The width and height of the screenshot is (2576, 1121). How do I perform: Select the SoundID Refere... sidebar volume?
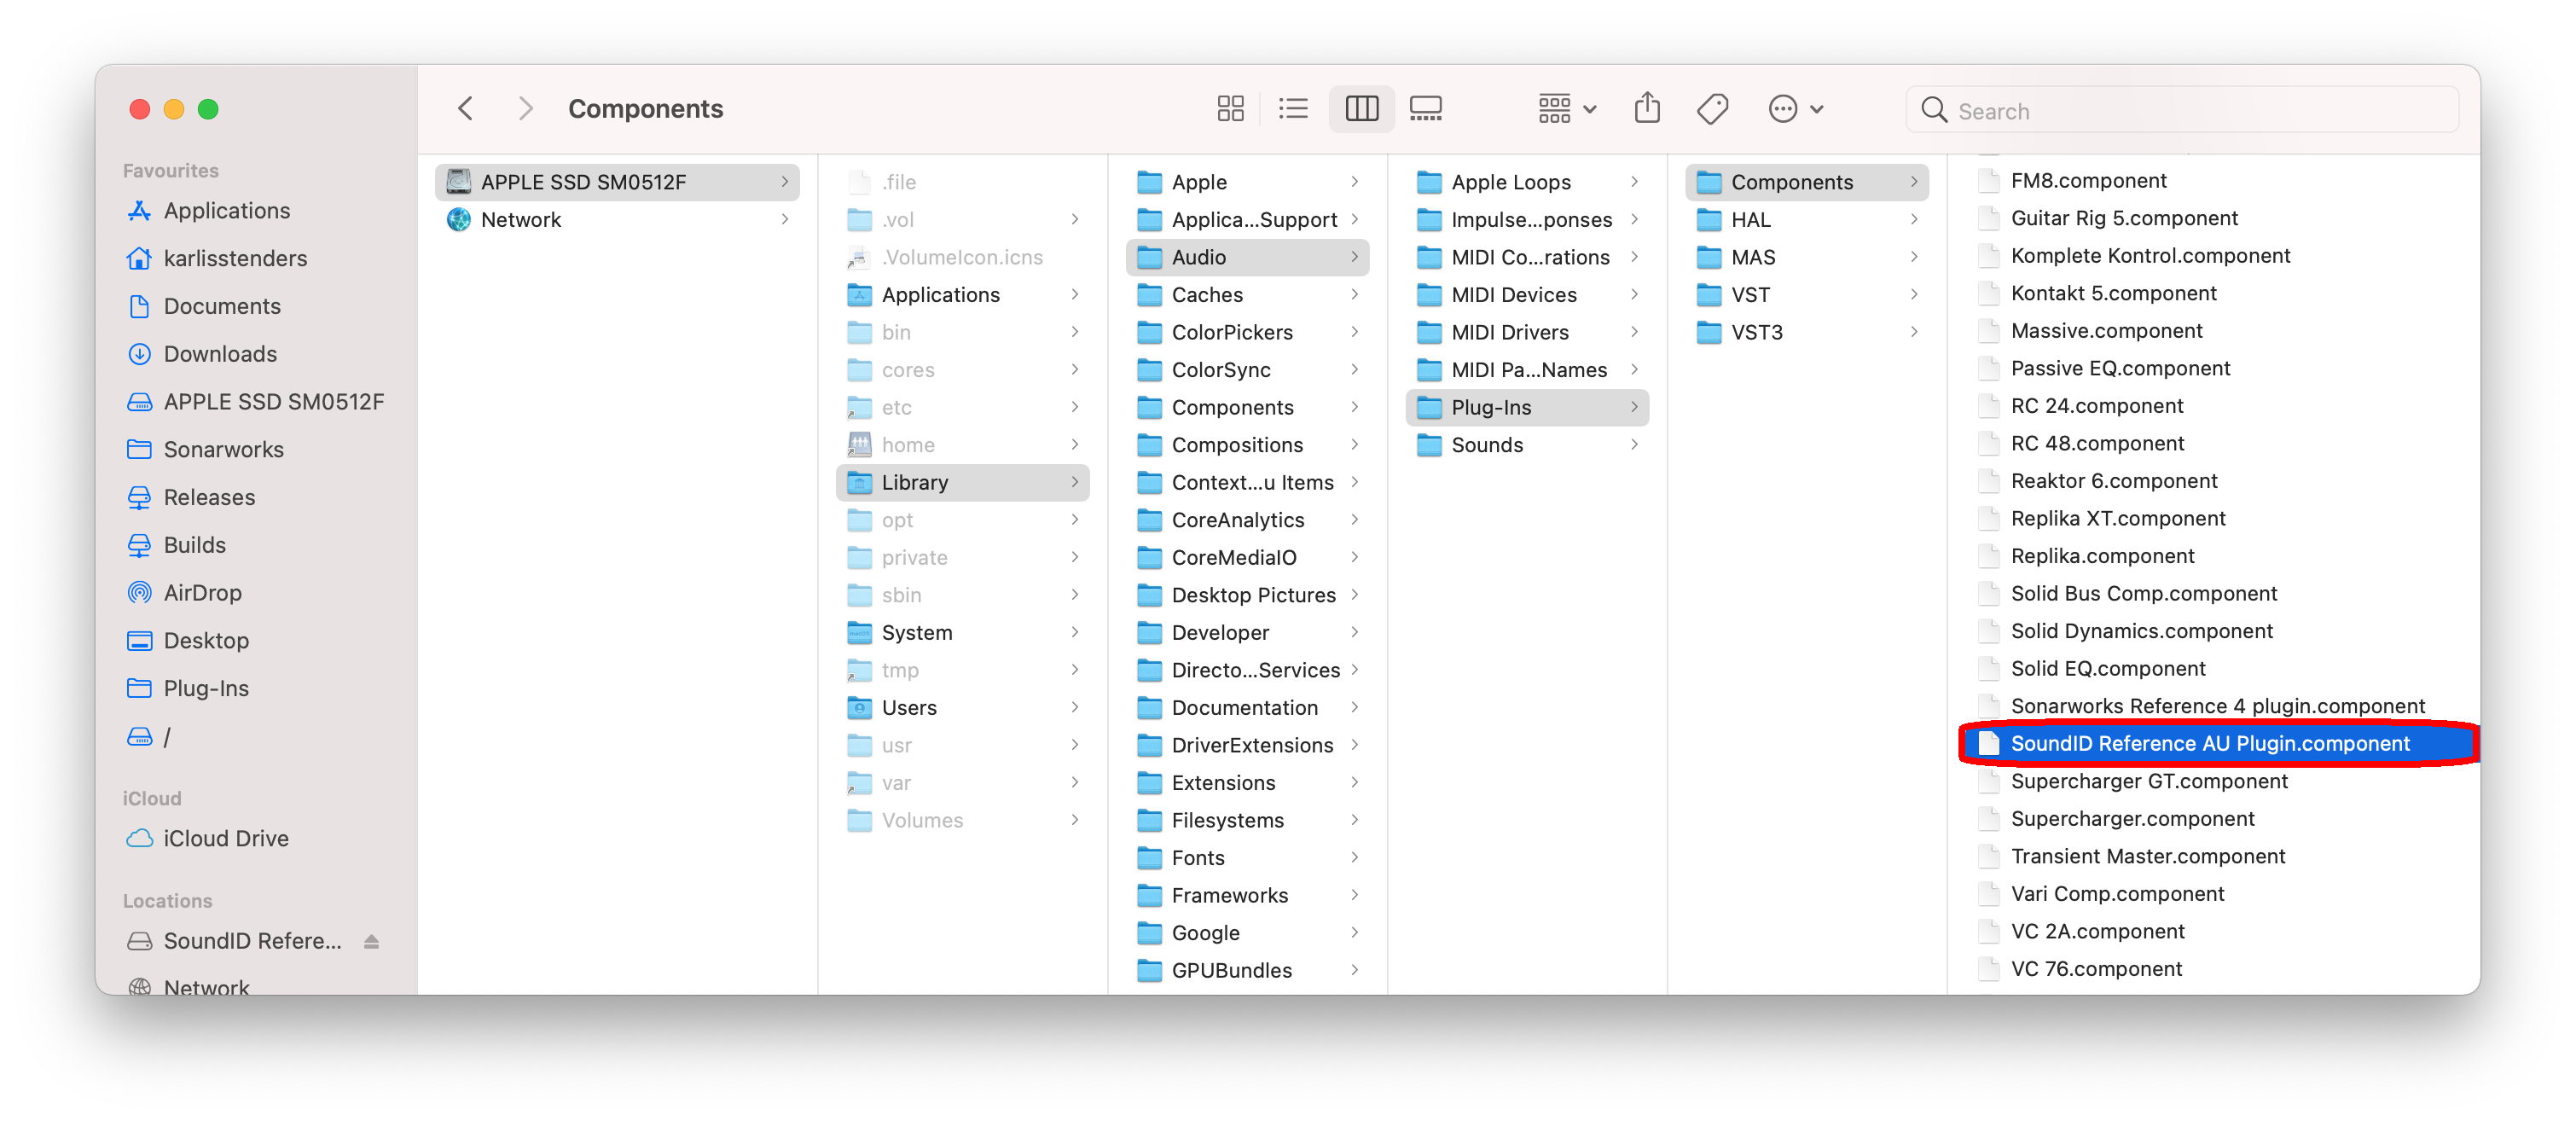coord(252,942)
